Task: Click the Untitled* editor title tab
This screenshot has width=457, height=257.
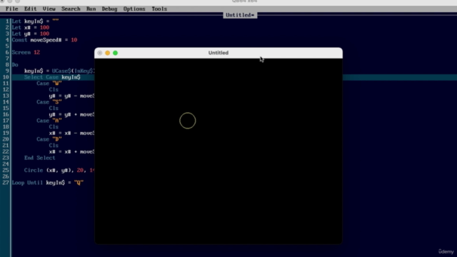Action: coord(240,15)
